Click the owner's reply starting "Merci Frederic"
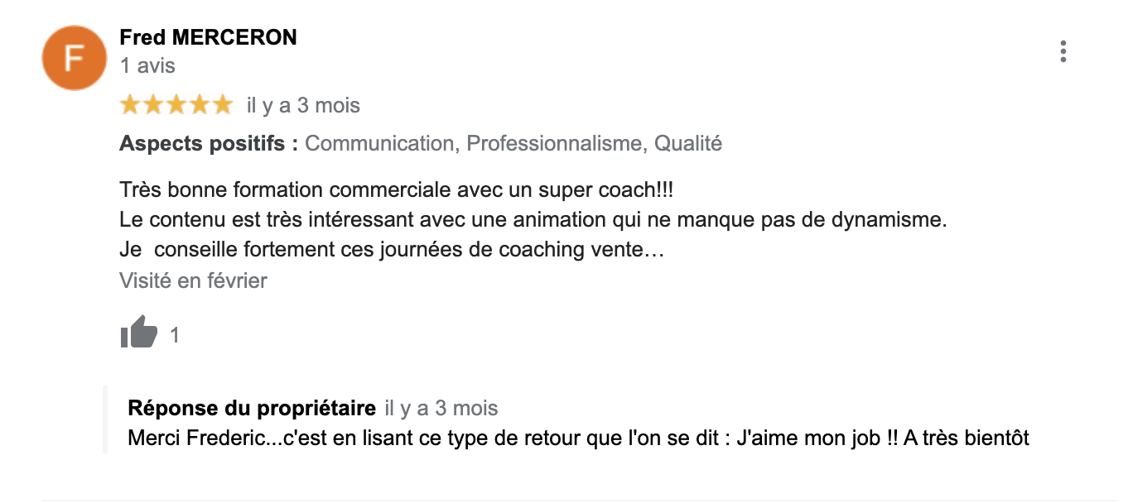The image size is (1128, 503). coord(578,438)
